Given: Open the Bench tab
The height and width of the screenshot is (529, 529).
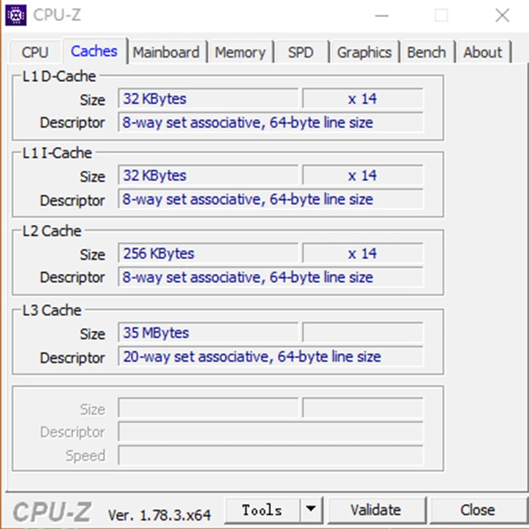Looking at the screenshot, I should point(427,52).
